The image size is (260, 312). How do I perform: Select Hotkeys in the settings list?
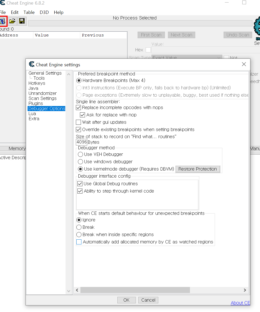[37, 83]
